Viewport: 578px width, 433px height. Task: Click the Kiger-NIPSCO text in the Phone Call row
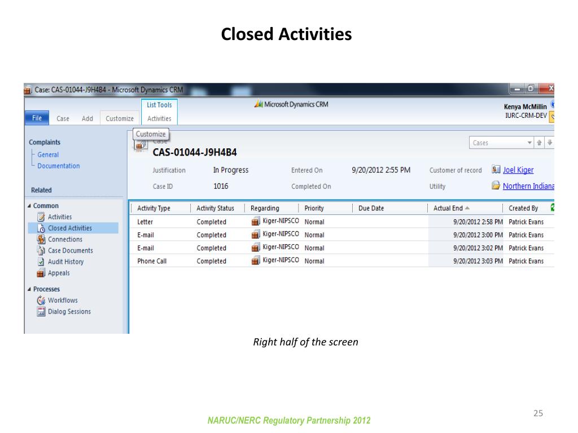tap(281, 260)
